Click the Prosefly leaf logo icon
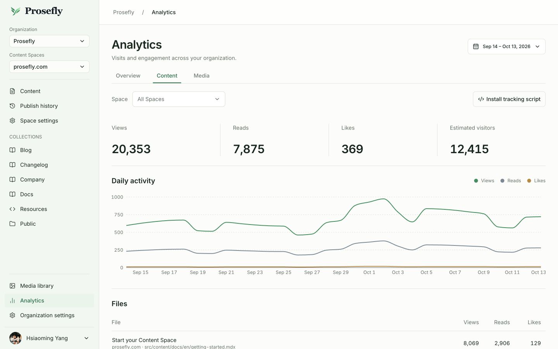 click(x=15, y=11)
